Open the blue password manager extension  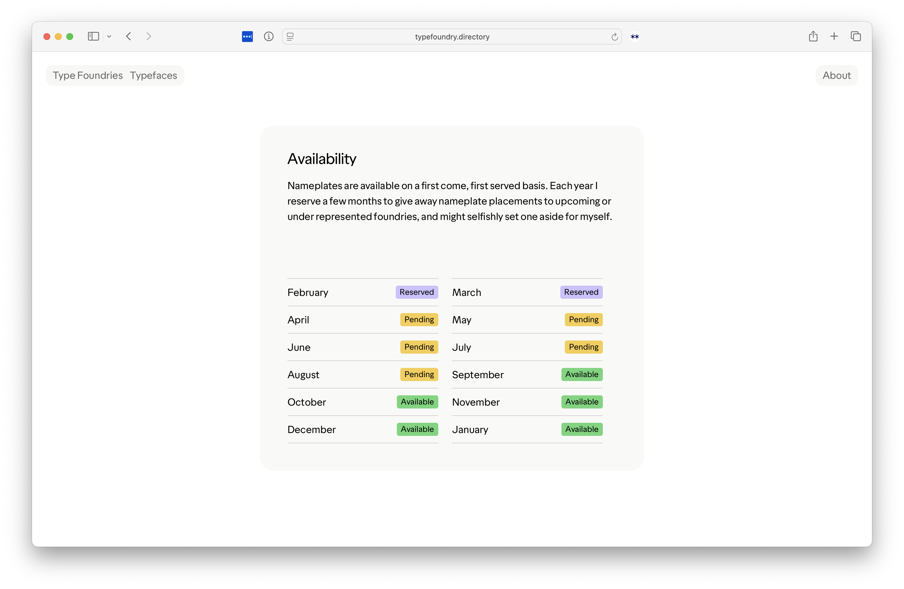[x=247, y=37]
